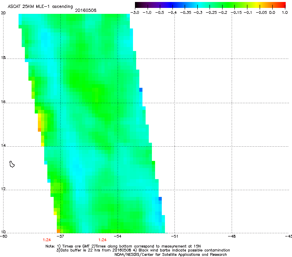This screenshot has height=257, width=292.
Task: Click the -0.15 colorbar label
Action: click(236, 13)
